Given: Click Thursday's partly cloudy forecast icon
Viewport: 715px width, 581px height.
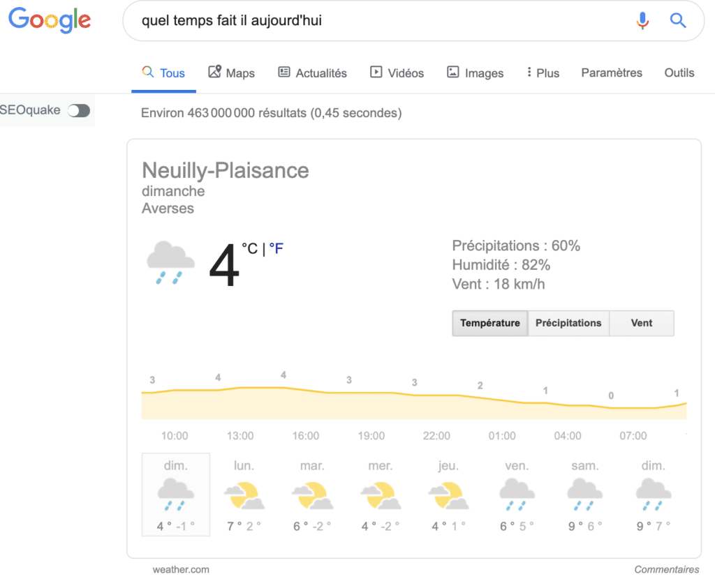Looking at the screenshot, I should click(x=448, y=496).
